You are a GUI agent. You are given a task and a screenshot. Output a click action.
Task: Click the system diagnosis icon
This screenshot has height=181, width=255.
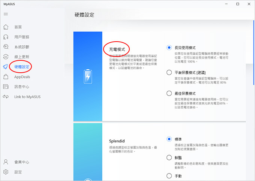click(x=6, y=47)
